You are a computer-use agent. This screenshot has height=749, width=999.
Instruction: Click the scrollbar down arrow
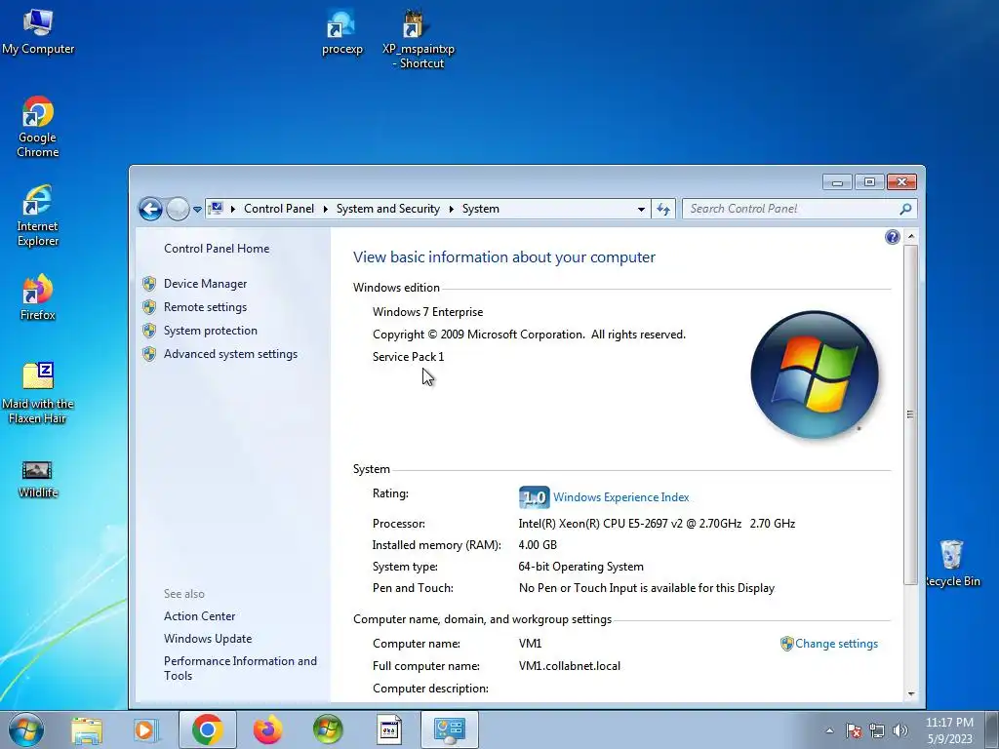coord(910,694)
